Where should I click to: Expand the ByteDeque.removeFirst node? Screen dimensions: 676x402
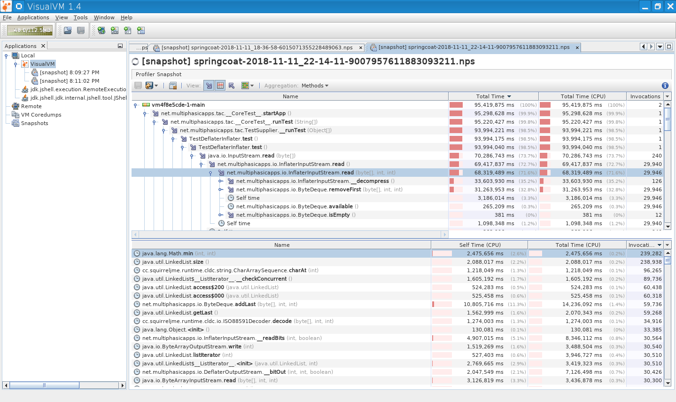pyautogui.click(x=220, y=189)
